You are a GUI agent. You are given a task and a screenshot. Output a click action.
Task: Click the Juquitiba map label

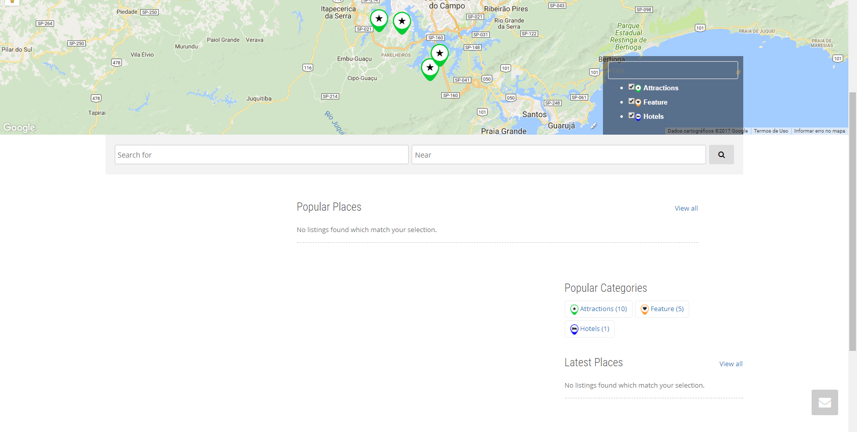click(259, 99)
